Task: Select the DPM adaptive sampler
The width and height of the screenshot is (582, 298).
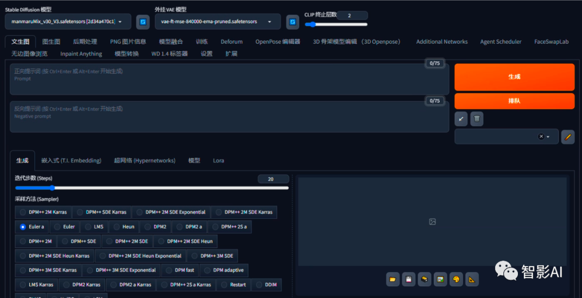Action: [x=224, y=270]
